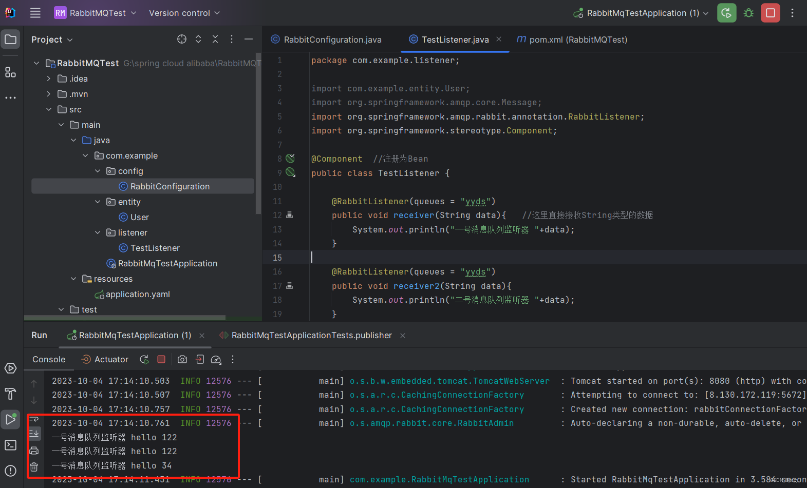Hide the Project panel

pos(249,39)
